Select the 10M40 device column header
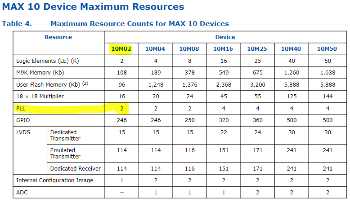This screenshot has width=350, height=202. pyautogui.click(x=291, y=49)
